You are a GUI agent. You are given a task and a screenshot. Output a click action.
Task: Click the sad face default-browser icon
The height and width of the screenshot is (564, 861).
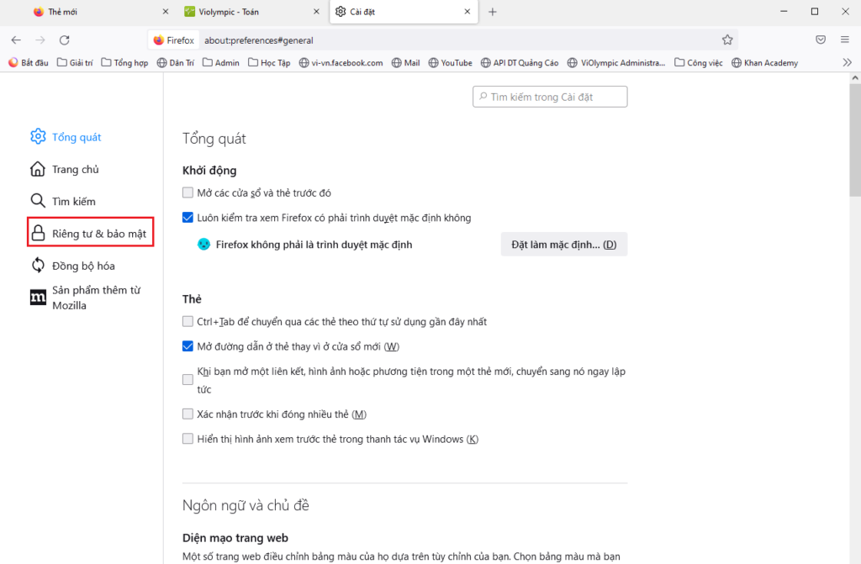tap(203, 245)
